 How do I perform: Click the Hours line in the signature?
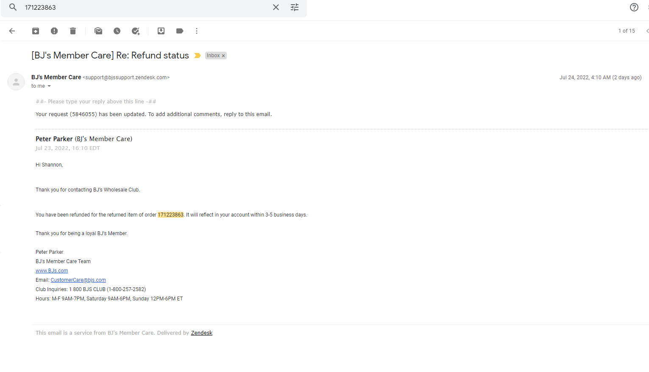109,299
